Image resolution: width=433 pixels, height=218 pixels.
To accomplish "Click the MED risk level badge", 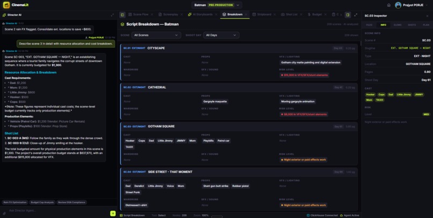I will pos(426,114).
